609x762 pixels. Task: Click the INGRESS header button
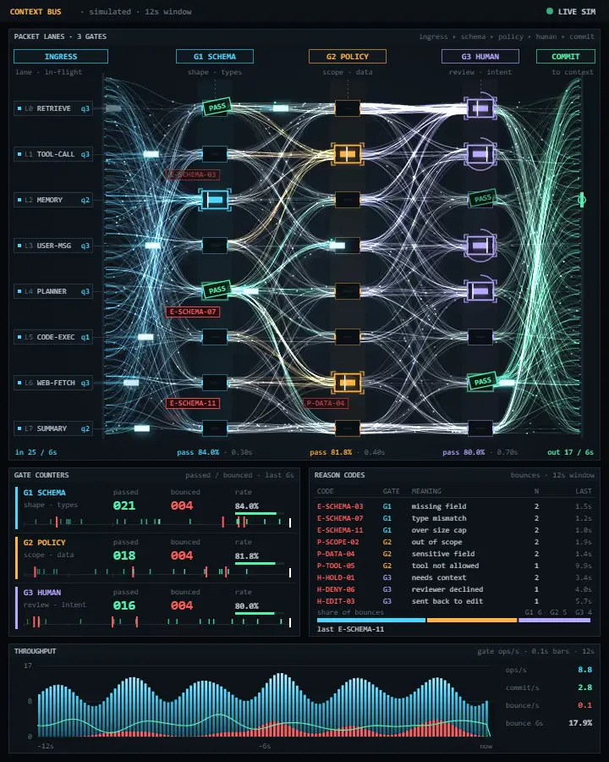(61, 57)
